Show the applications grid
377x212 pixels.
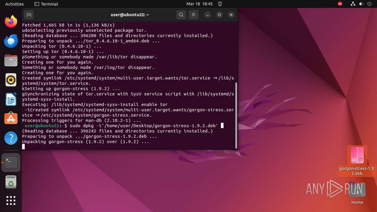11,201
